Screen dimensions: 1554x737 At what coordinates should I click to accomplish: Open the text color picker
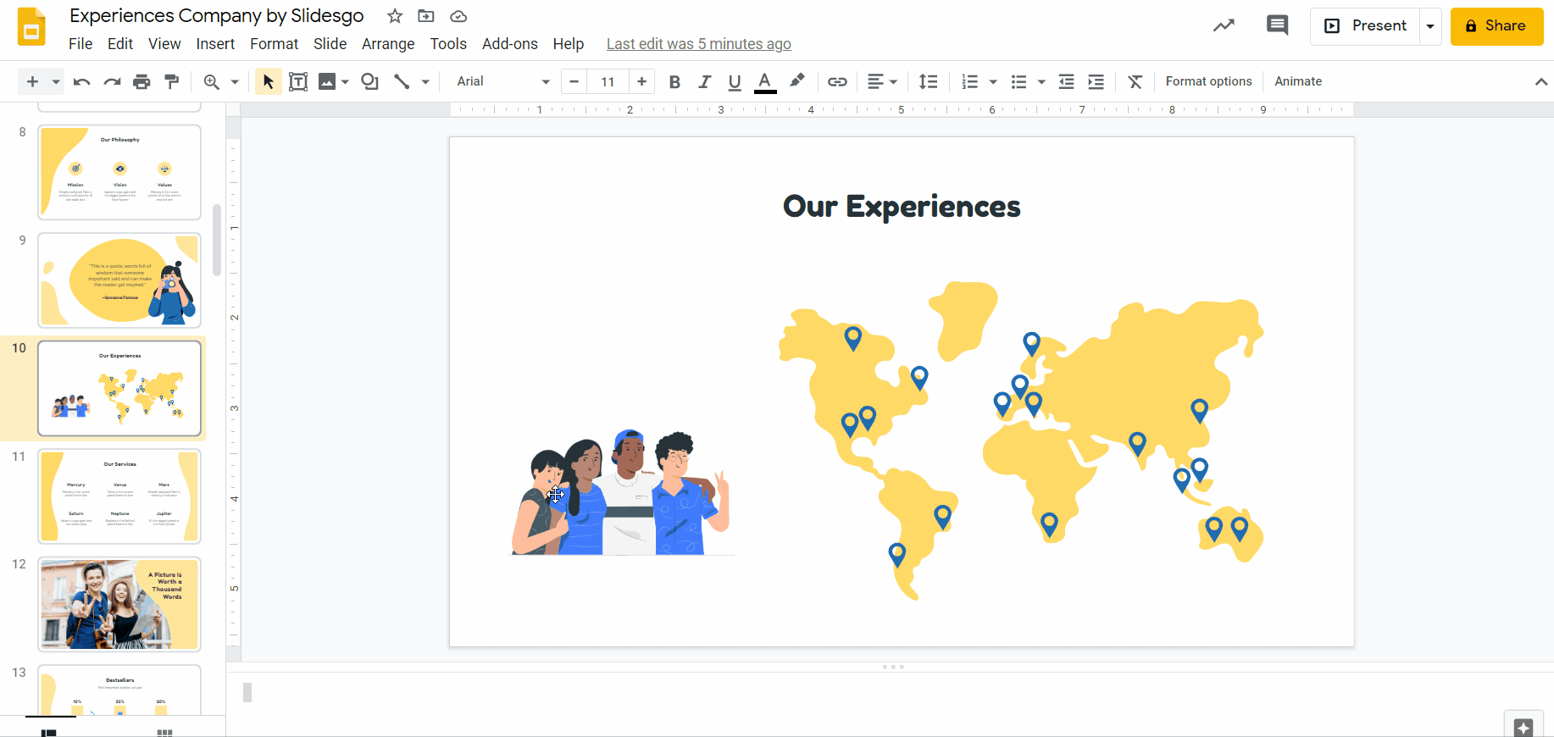tap(765, 81)
